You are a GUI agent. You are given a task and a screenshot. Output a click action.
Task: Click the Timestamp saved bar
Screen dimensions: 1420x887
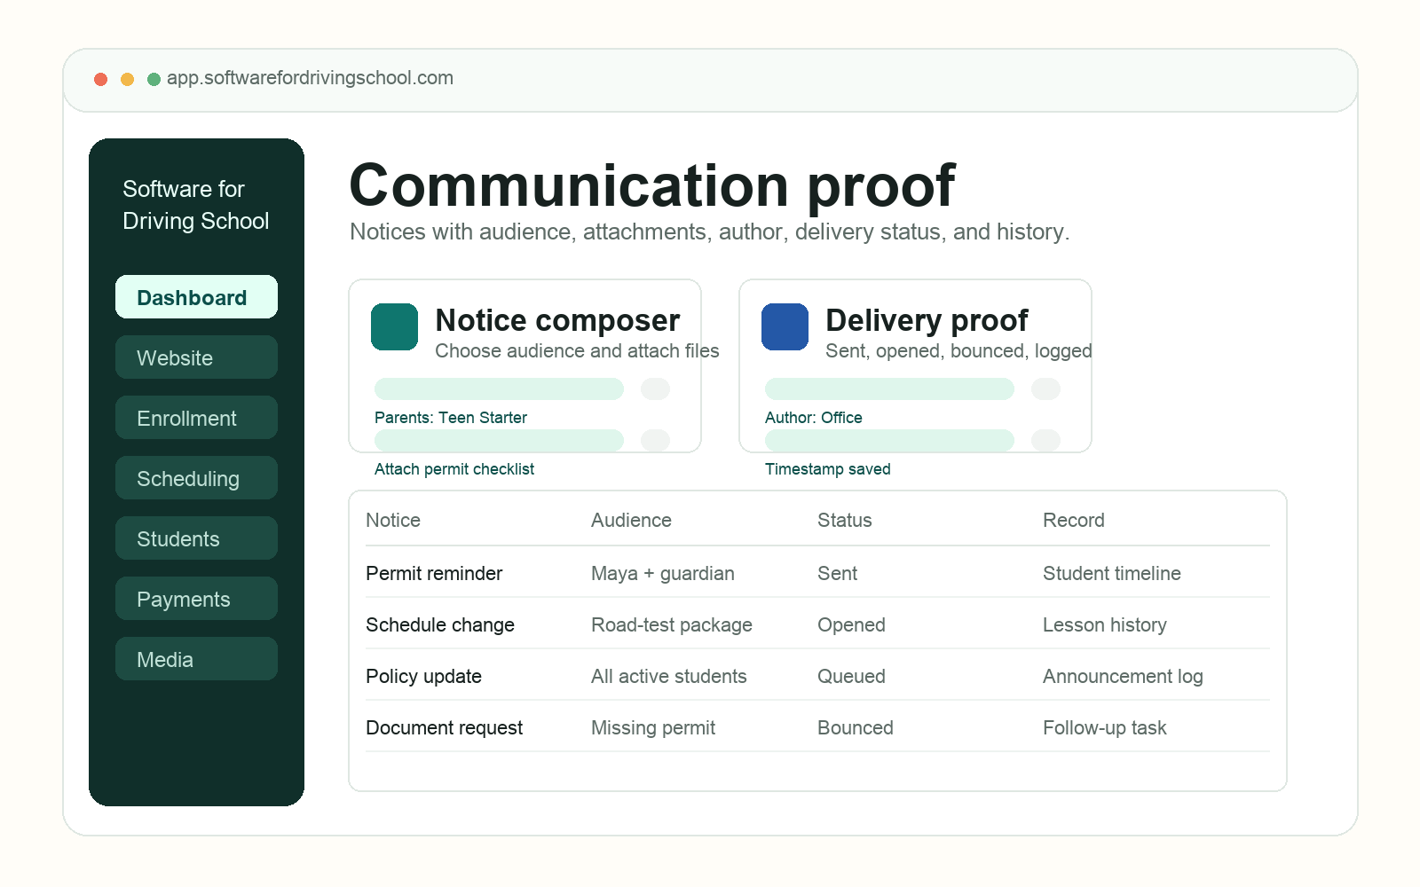point(889,440)
